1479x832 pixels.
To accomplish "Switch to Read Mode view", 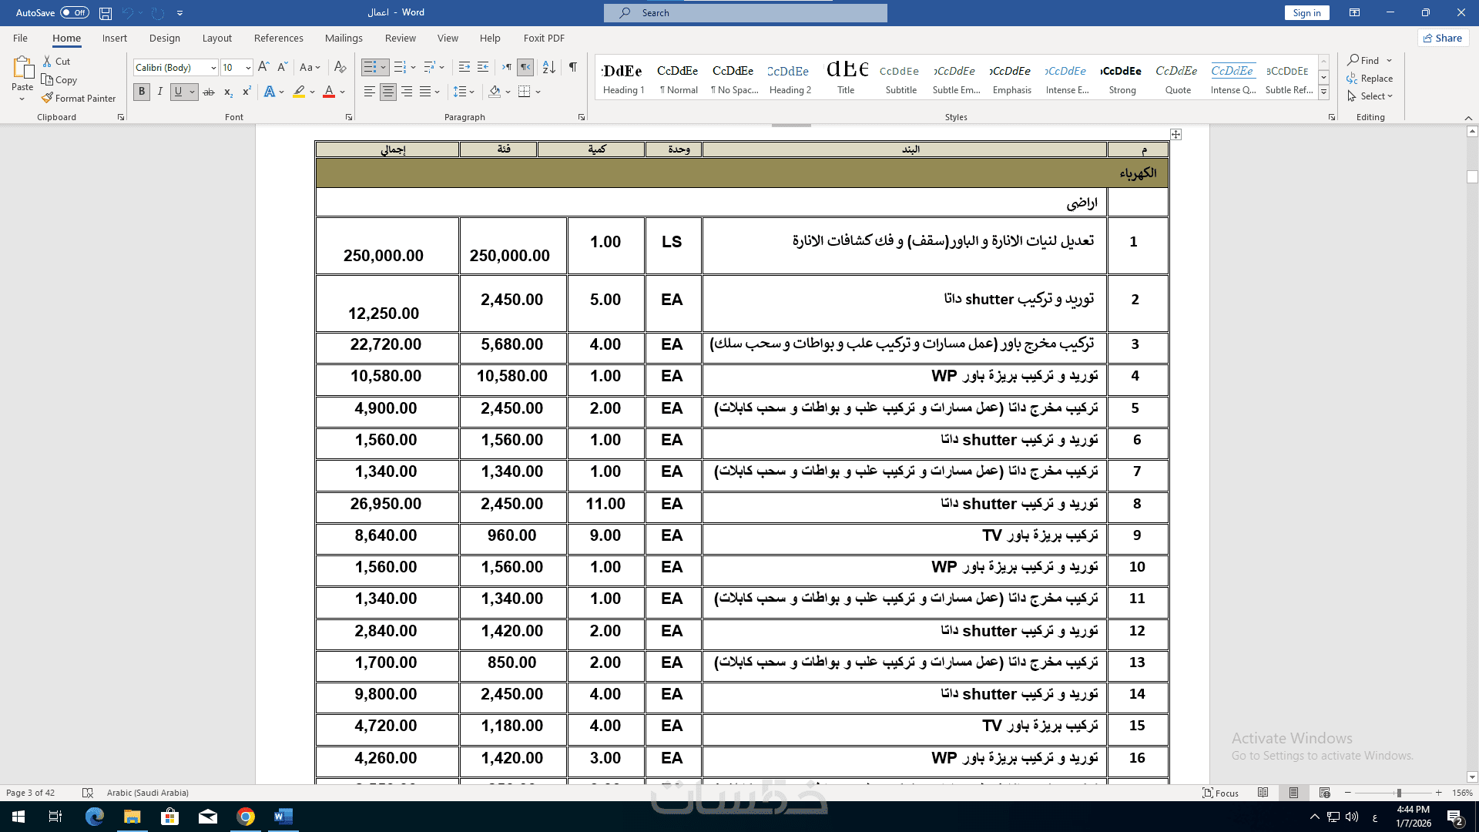I will pyautogui.click(x=1263, y=793).
